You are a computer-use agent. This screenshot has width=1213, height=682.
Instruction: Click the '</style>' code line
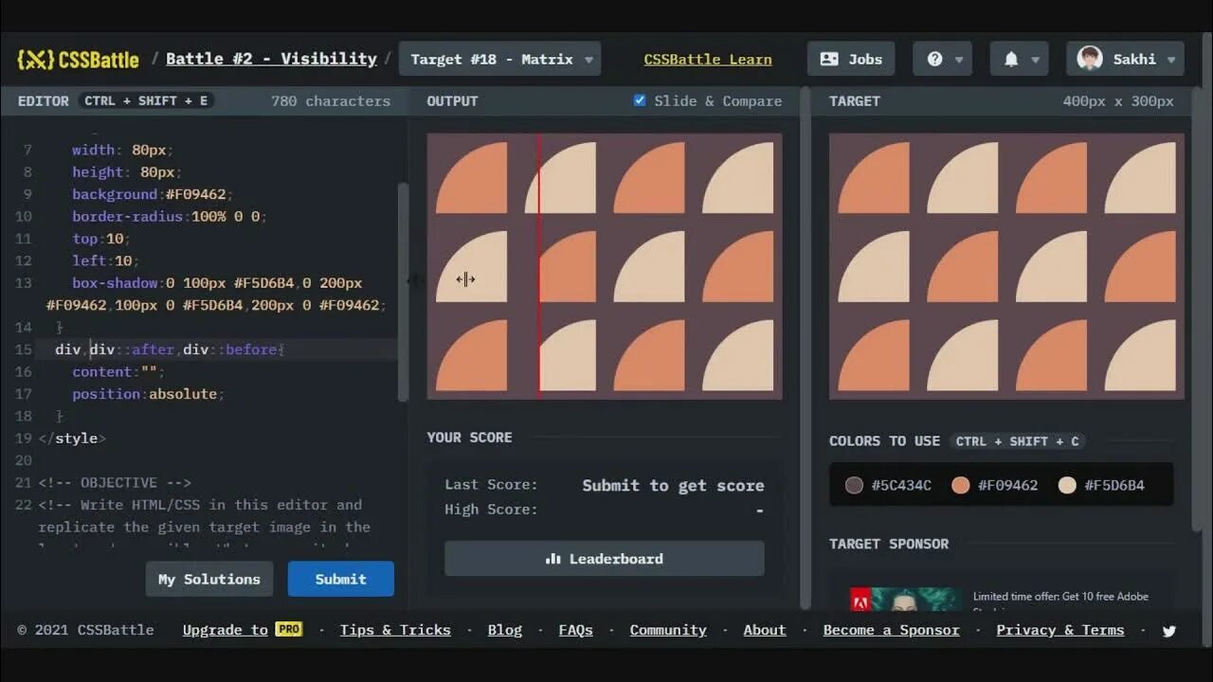[x=72, y=438]
